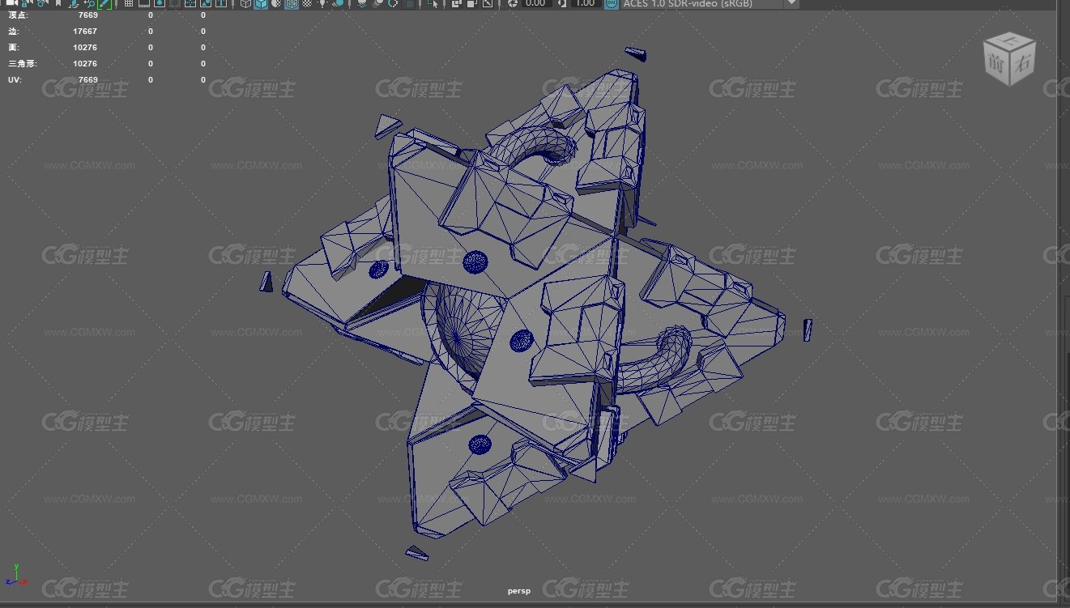Click the exposure value field 0.00

coord(536,3)
